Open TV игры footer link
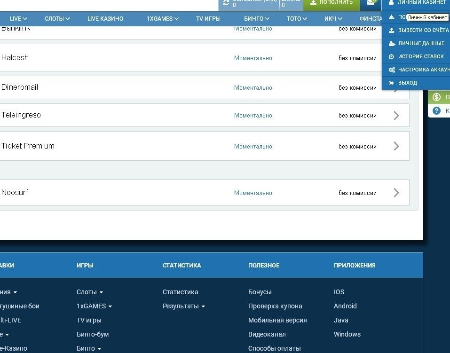This screenshot has width=450, height=353. pos(89,320)
